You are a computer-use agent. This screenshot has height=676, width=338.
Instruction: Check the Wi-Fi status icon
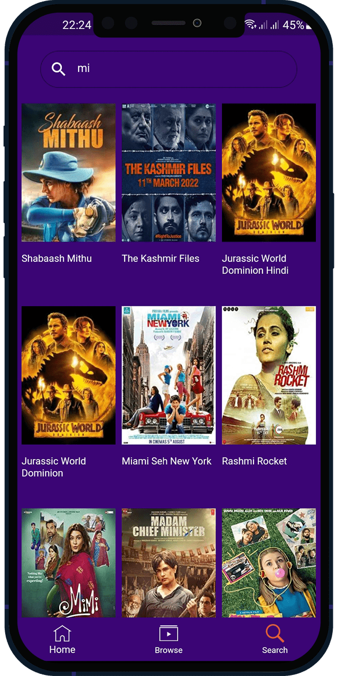pyautogui.click(x=250, y=25)
